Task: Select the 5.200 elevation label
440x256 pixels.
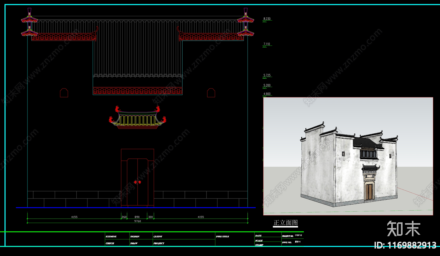Action: 267,86
